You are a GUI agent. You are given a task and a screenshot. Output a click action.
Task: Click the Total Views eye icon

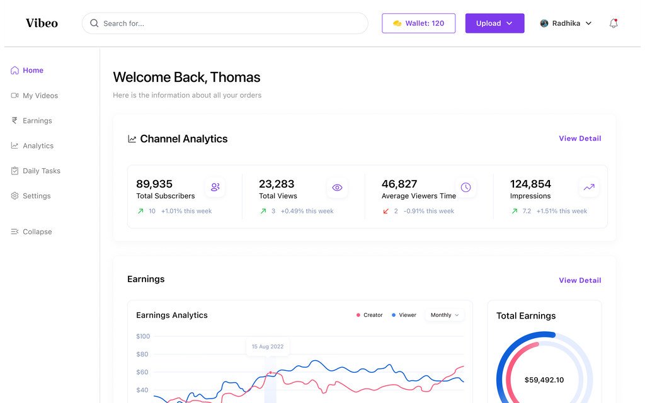coord(338,188)
